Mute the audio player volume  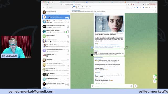tap(144, 7)
